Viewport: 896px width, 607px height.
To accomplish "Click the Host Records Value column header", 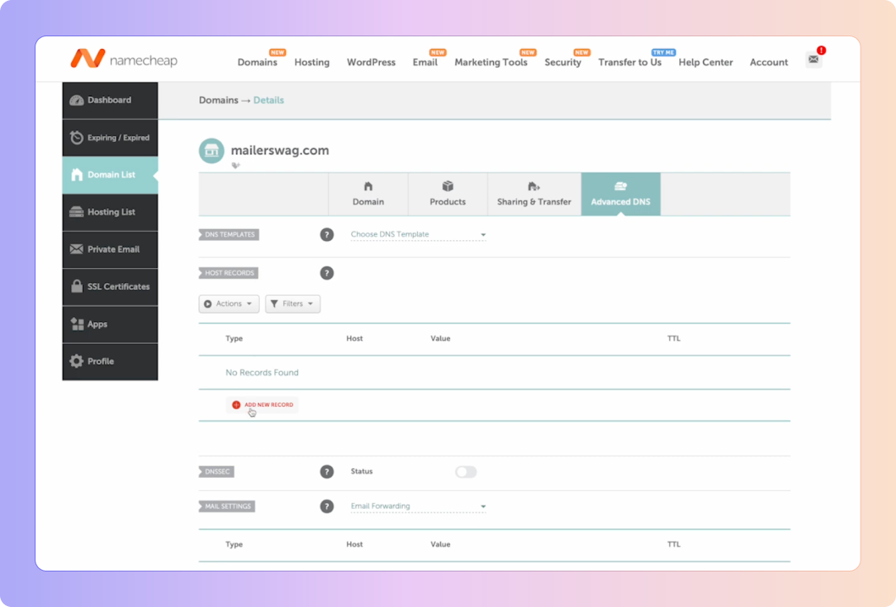I will [x=441, y=339].
